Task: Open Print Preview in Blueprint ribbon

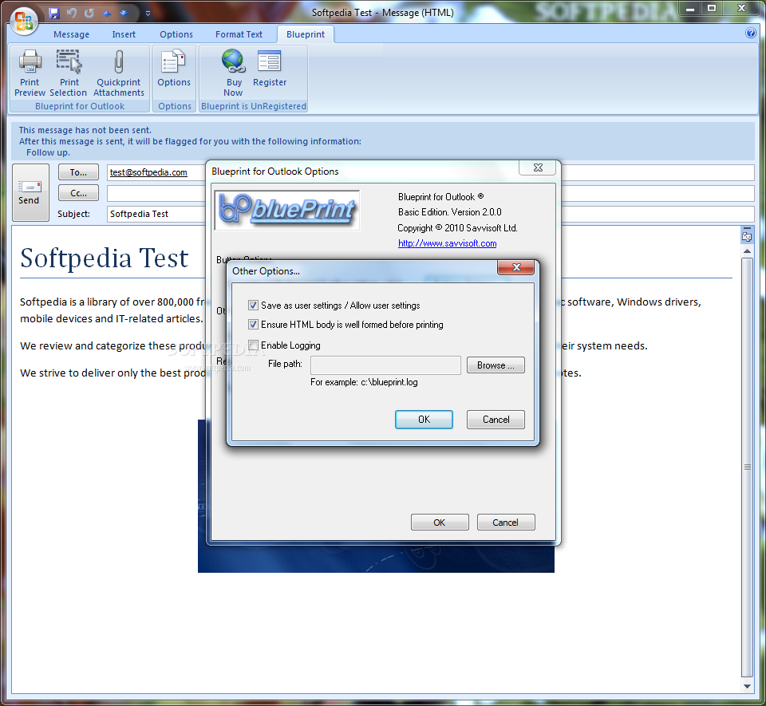Action: point(30,73)
